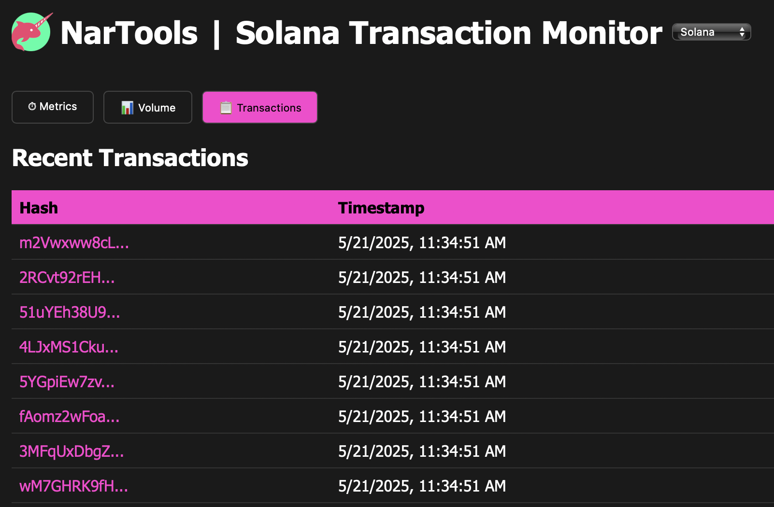Click the NarTools Solana Transaction Monitor title
Image resolution: width=774 pixels, height=507 pixels.
point(361,33)
